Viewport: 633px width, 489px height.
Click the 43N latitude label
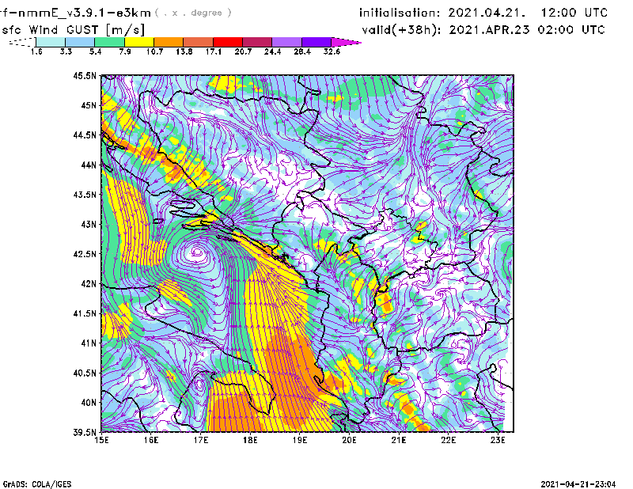point(89,224)
